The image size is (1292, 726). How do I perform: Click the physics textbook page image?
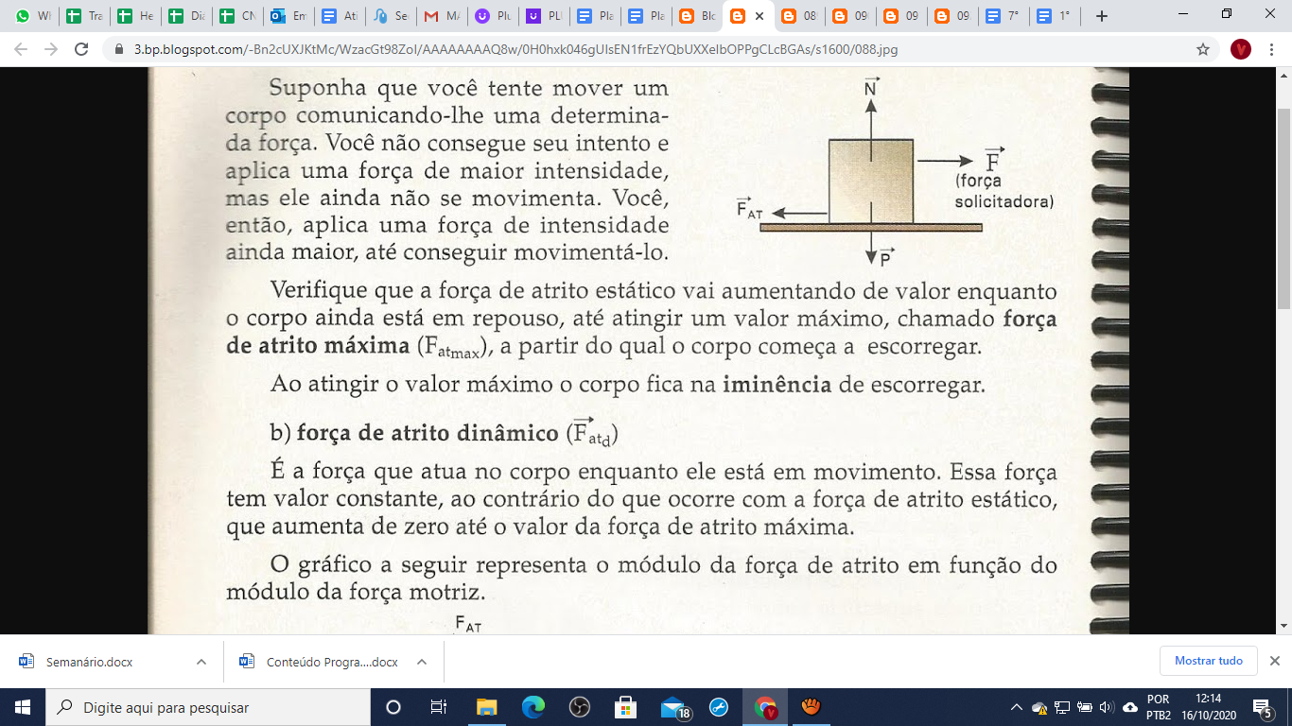click(x=638, y=351)
